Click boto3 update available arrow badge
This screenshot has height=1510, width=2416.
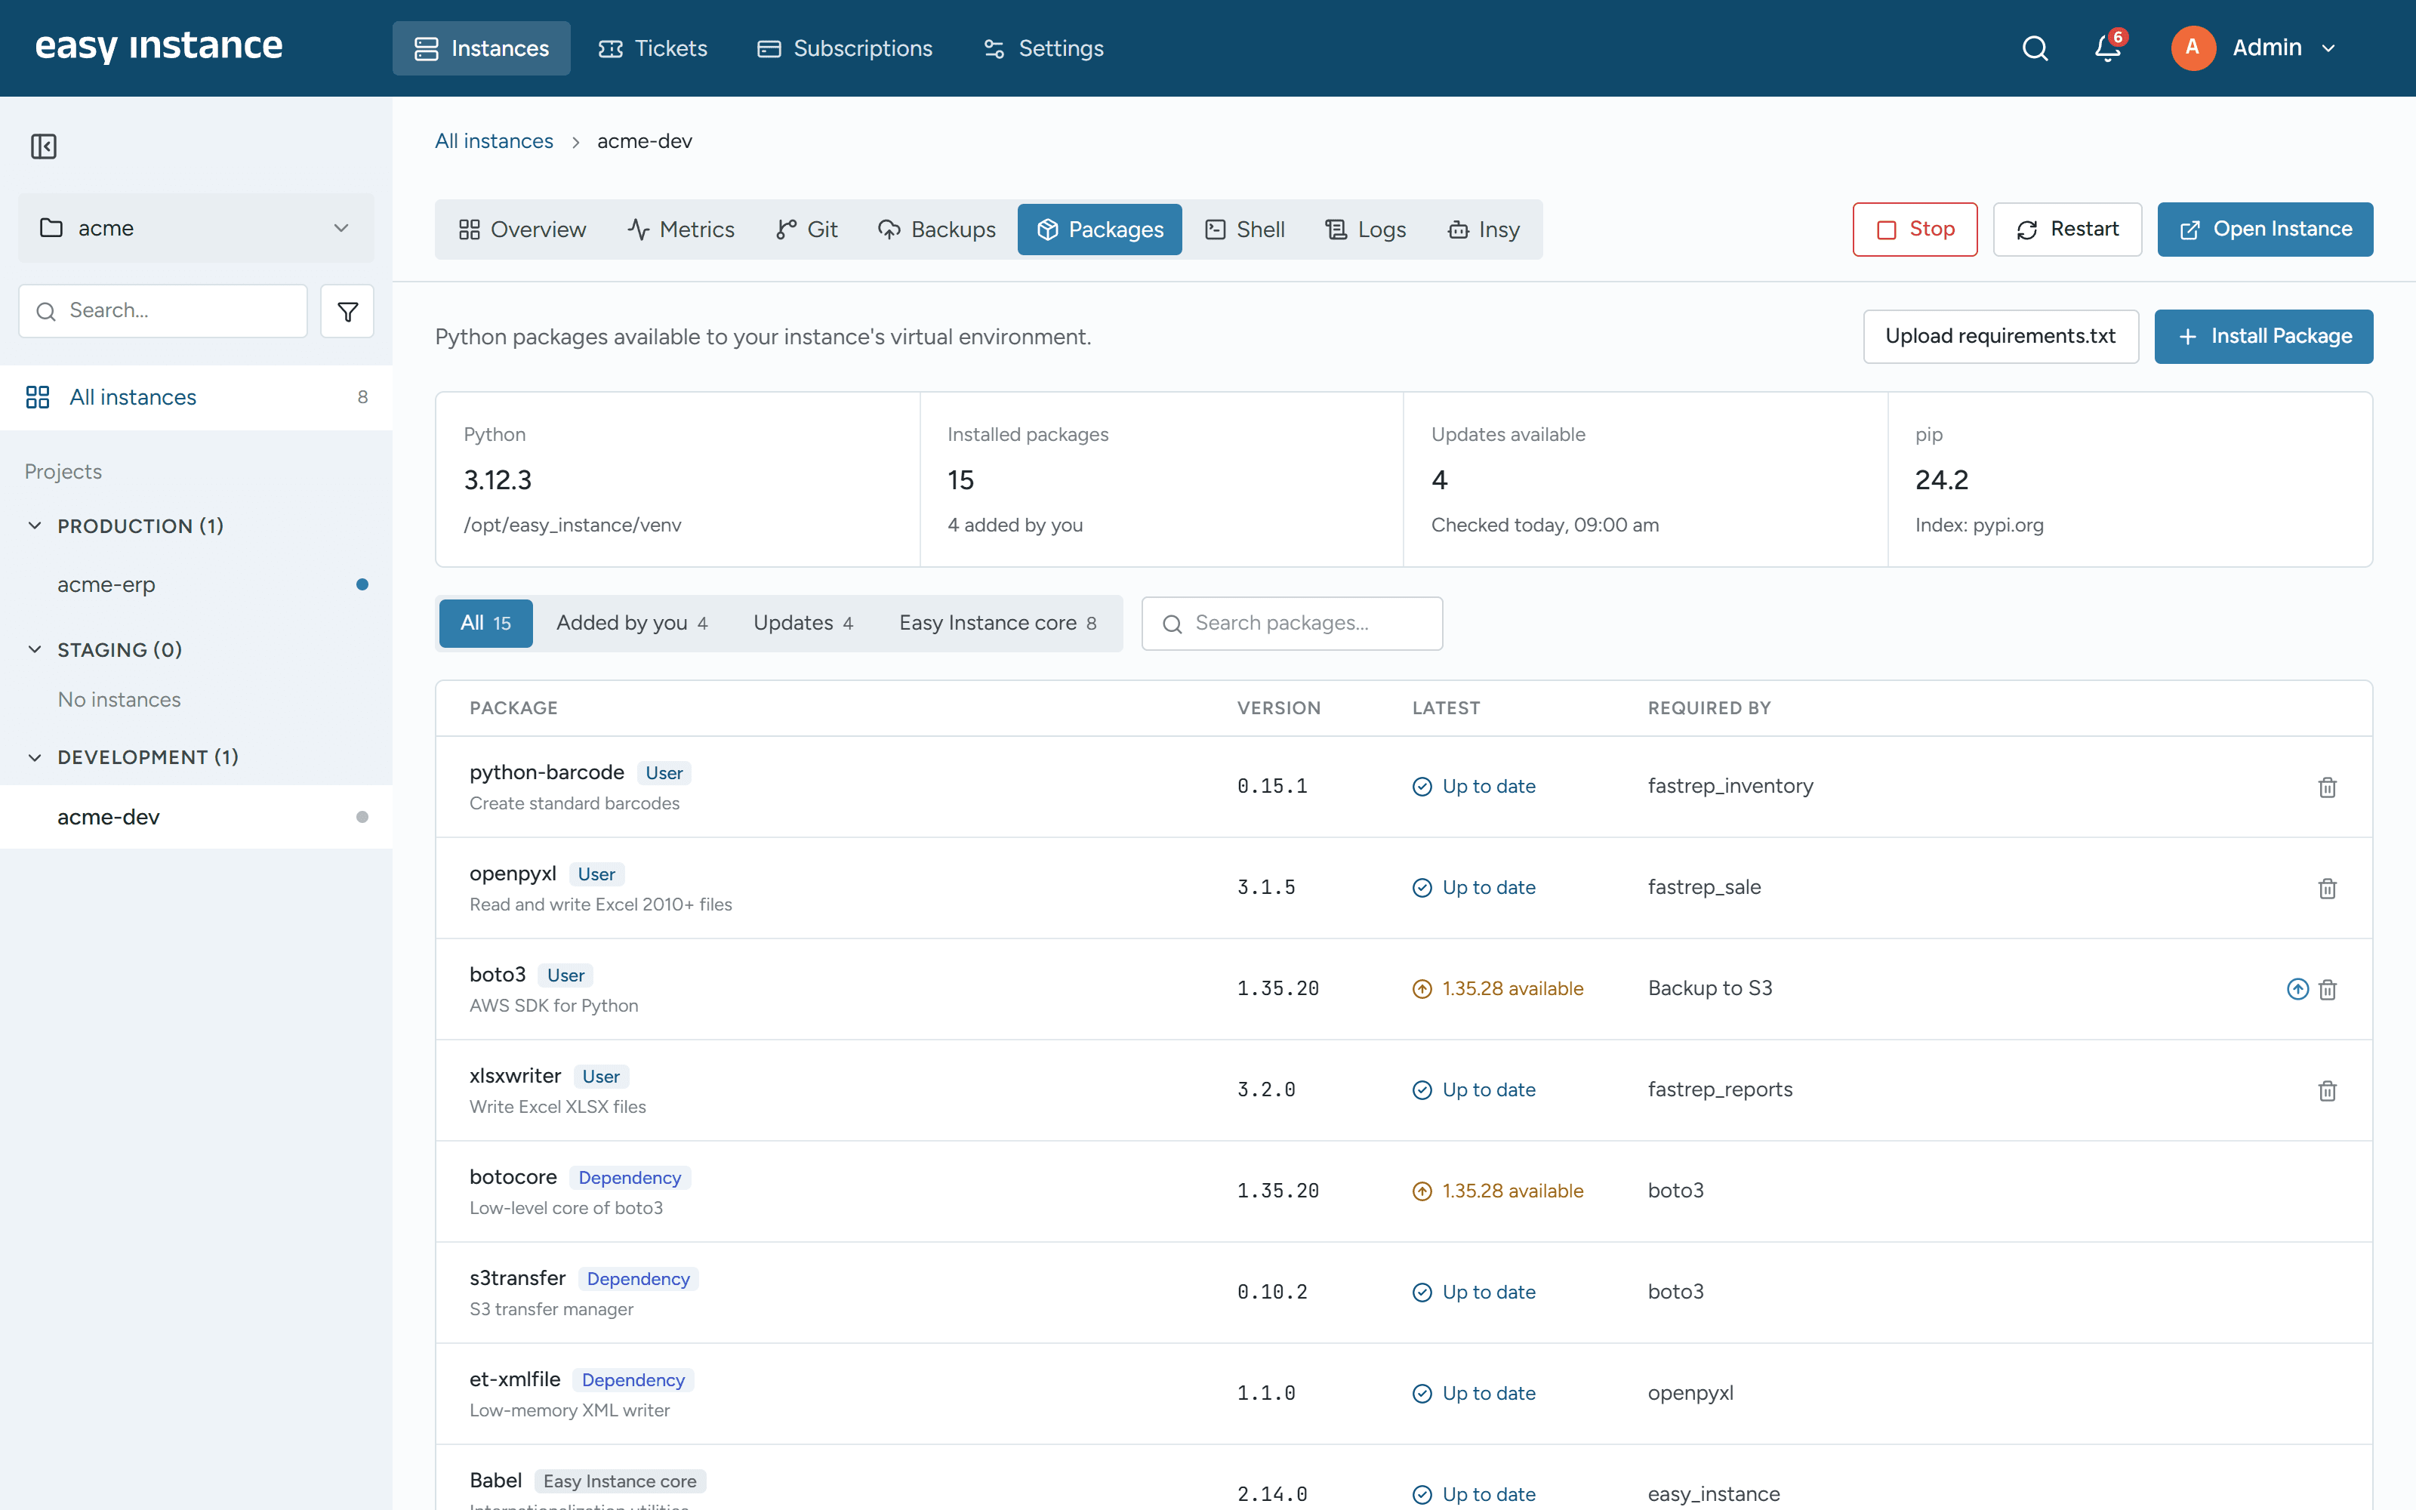[1422, 989]
